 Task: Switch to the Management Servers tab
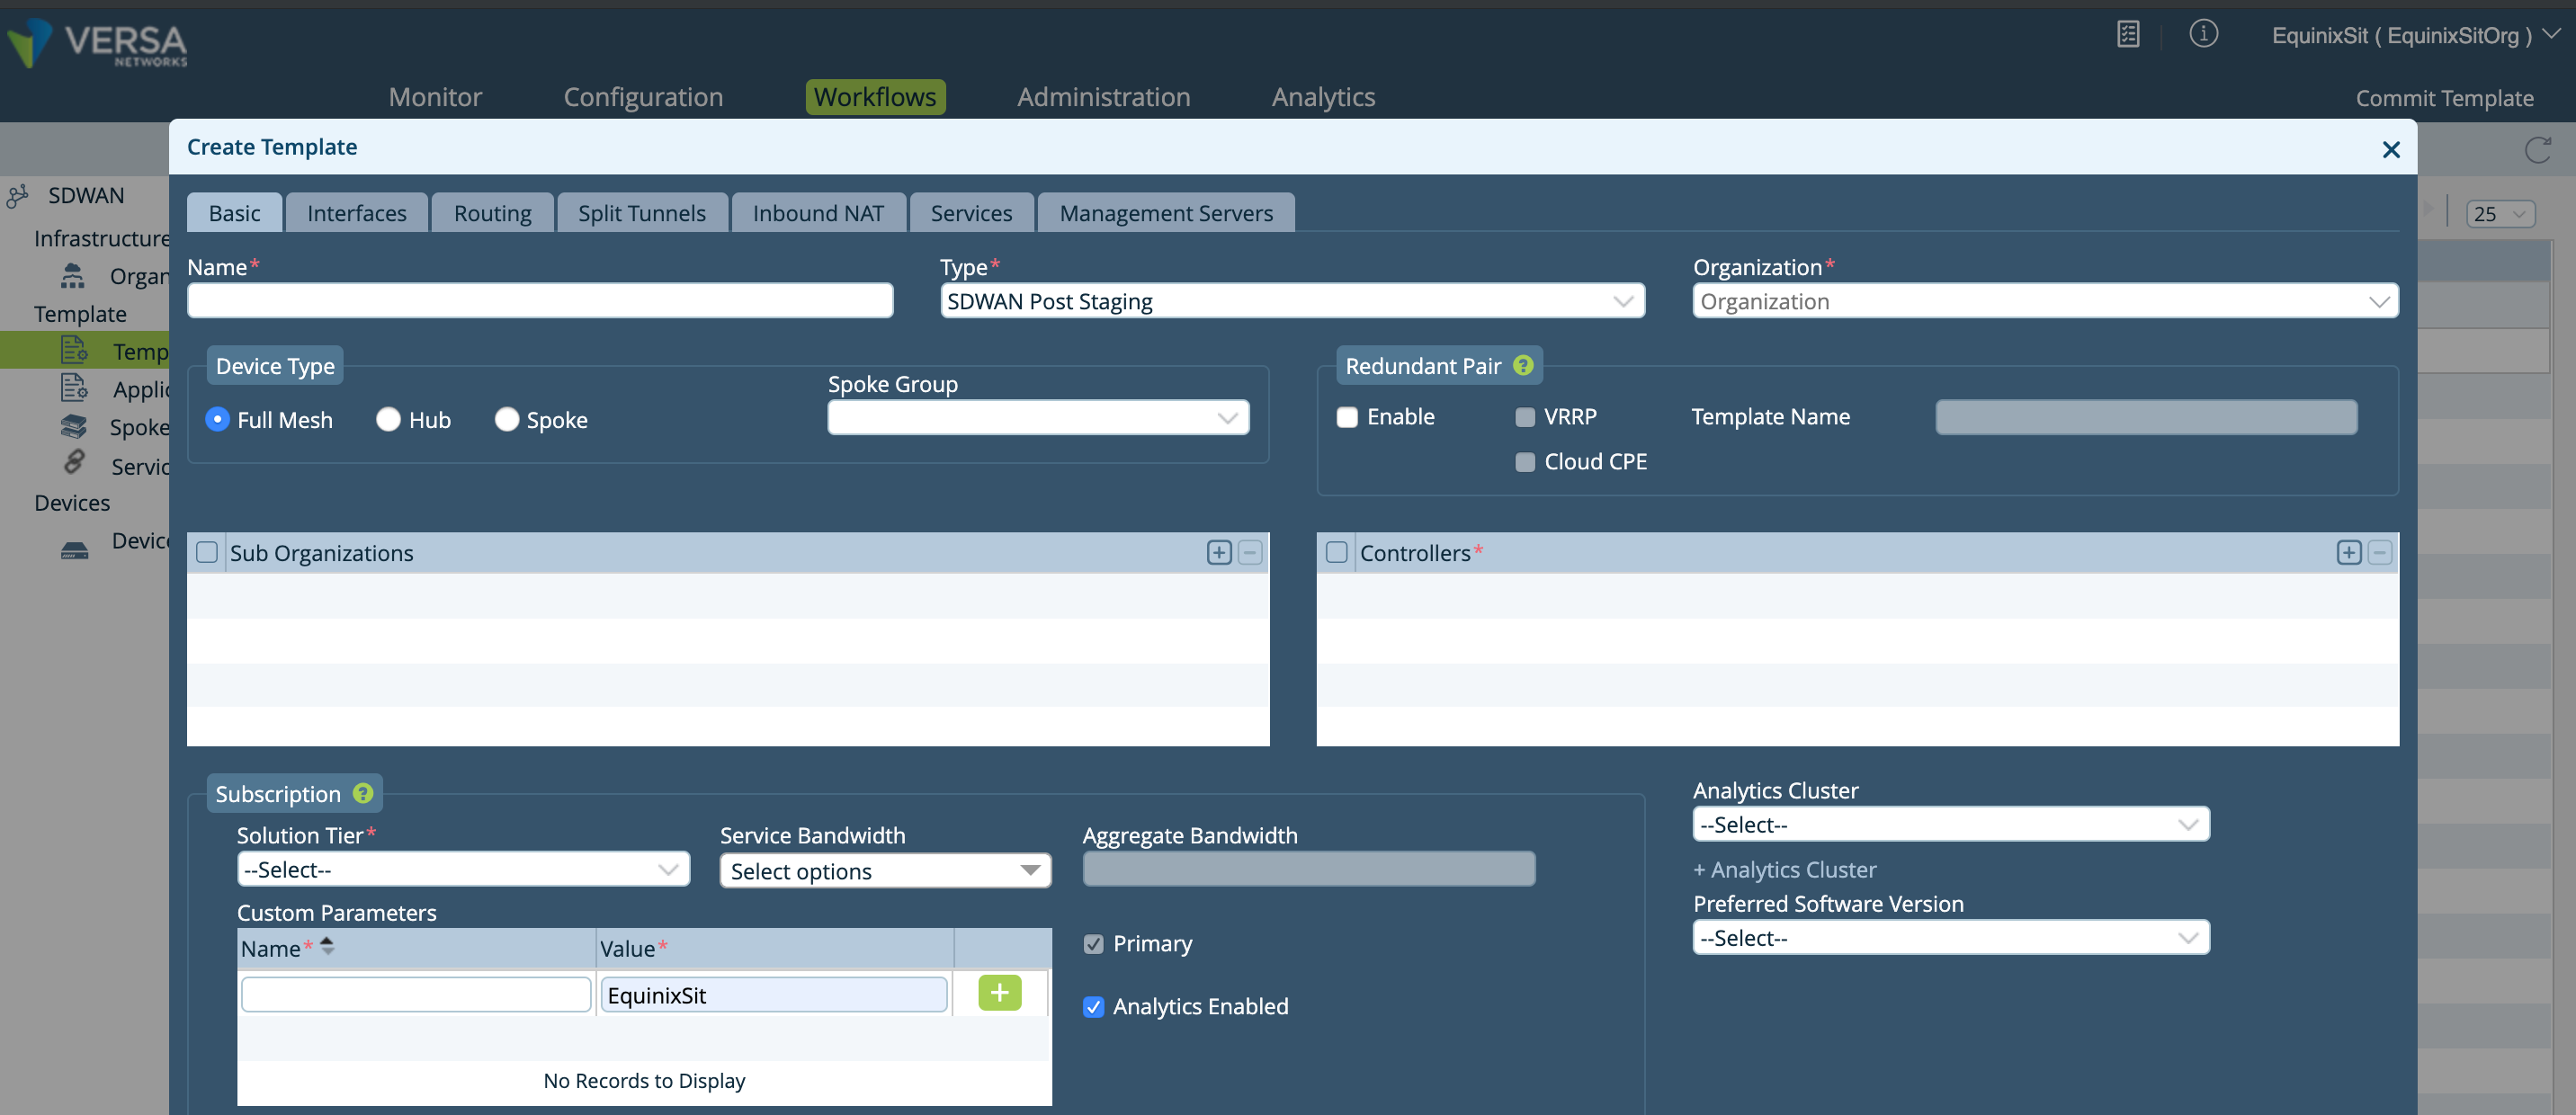tap(1166, 213)
